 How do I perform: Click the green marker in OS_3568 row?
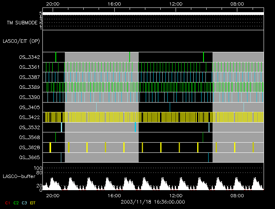pyautogui.click(x=203, y=137)
